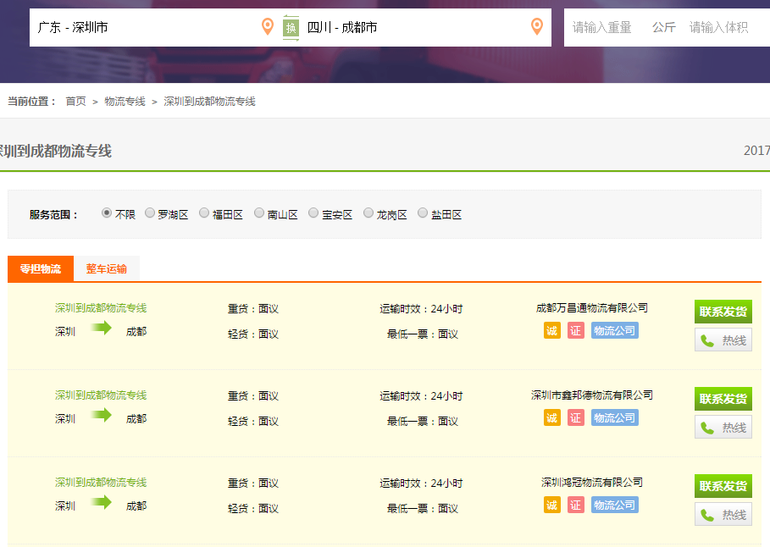This screenshot has height=547, width=770.
Task: Click 最低一票：面议 in 鸿冠 row
Action: pyautogui.click(x=423, y=508)
